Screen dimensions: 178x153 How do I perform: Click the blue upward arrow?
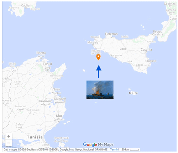pyautogui.click(x=99, y=71)
